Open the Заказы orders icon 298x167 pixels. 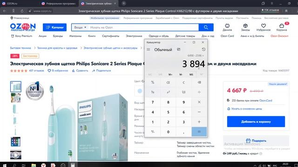click(x=245, y=27)
